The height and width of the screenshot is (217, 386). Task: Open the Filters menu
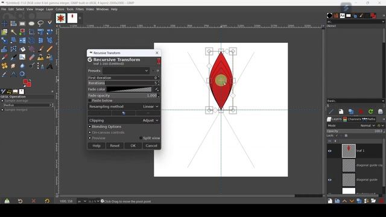[80, 9]
